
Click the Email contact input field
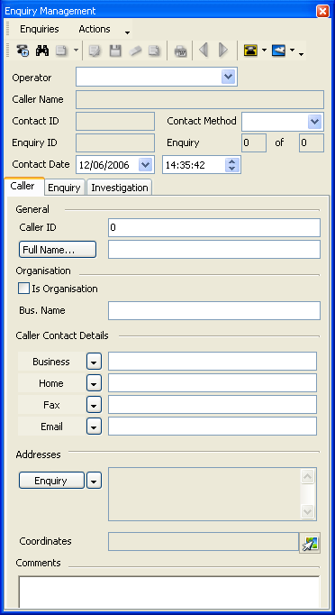click(213, 426)
